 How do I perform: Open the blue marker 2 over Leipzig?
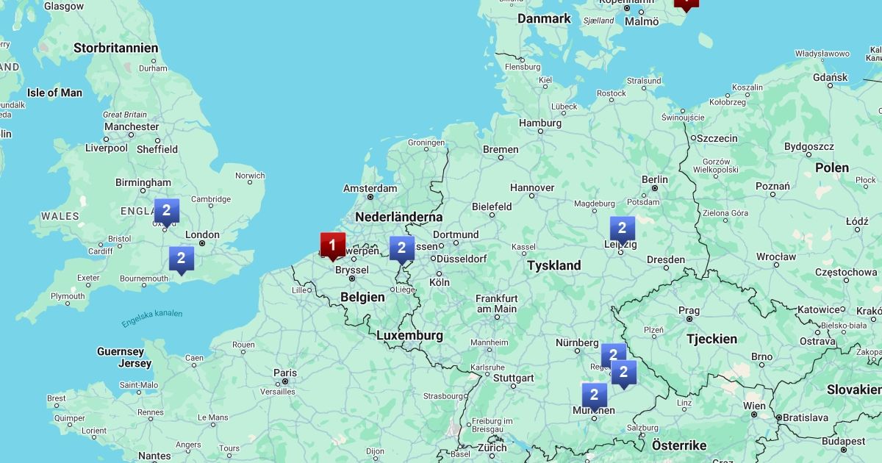point(622,229)
